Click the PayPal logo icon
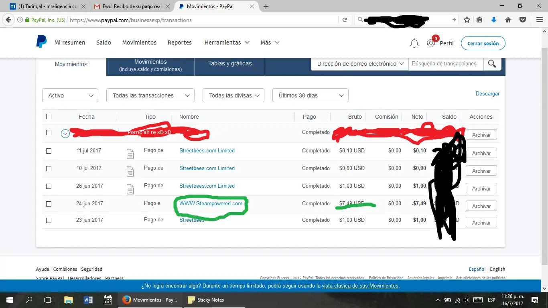The width and height of the screenshot is (548, 308). click(41, 42)
